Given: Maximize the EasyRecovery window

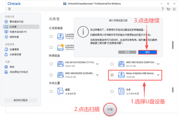Looking at the screenshot, I should [168, 4].
